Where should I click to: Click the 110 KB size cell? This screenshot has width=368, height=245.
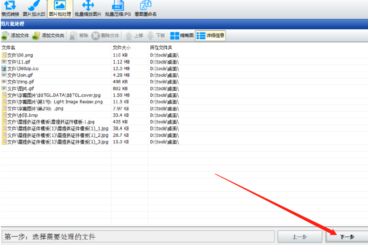pos(120,55)
